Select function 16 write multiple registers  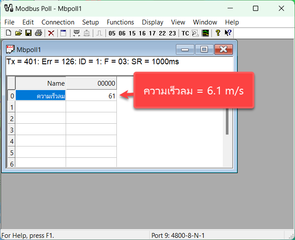[x=142, y=33]
